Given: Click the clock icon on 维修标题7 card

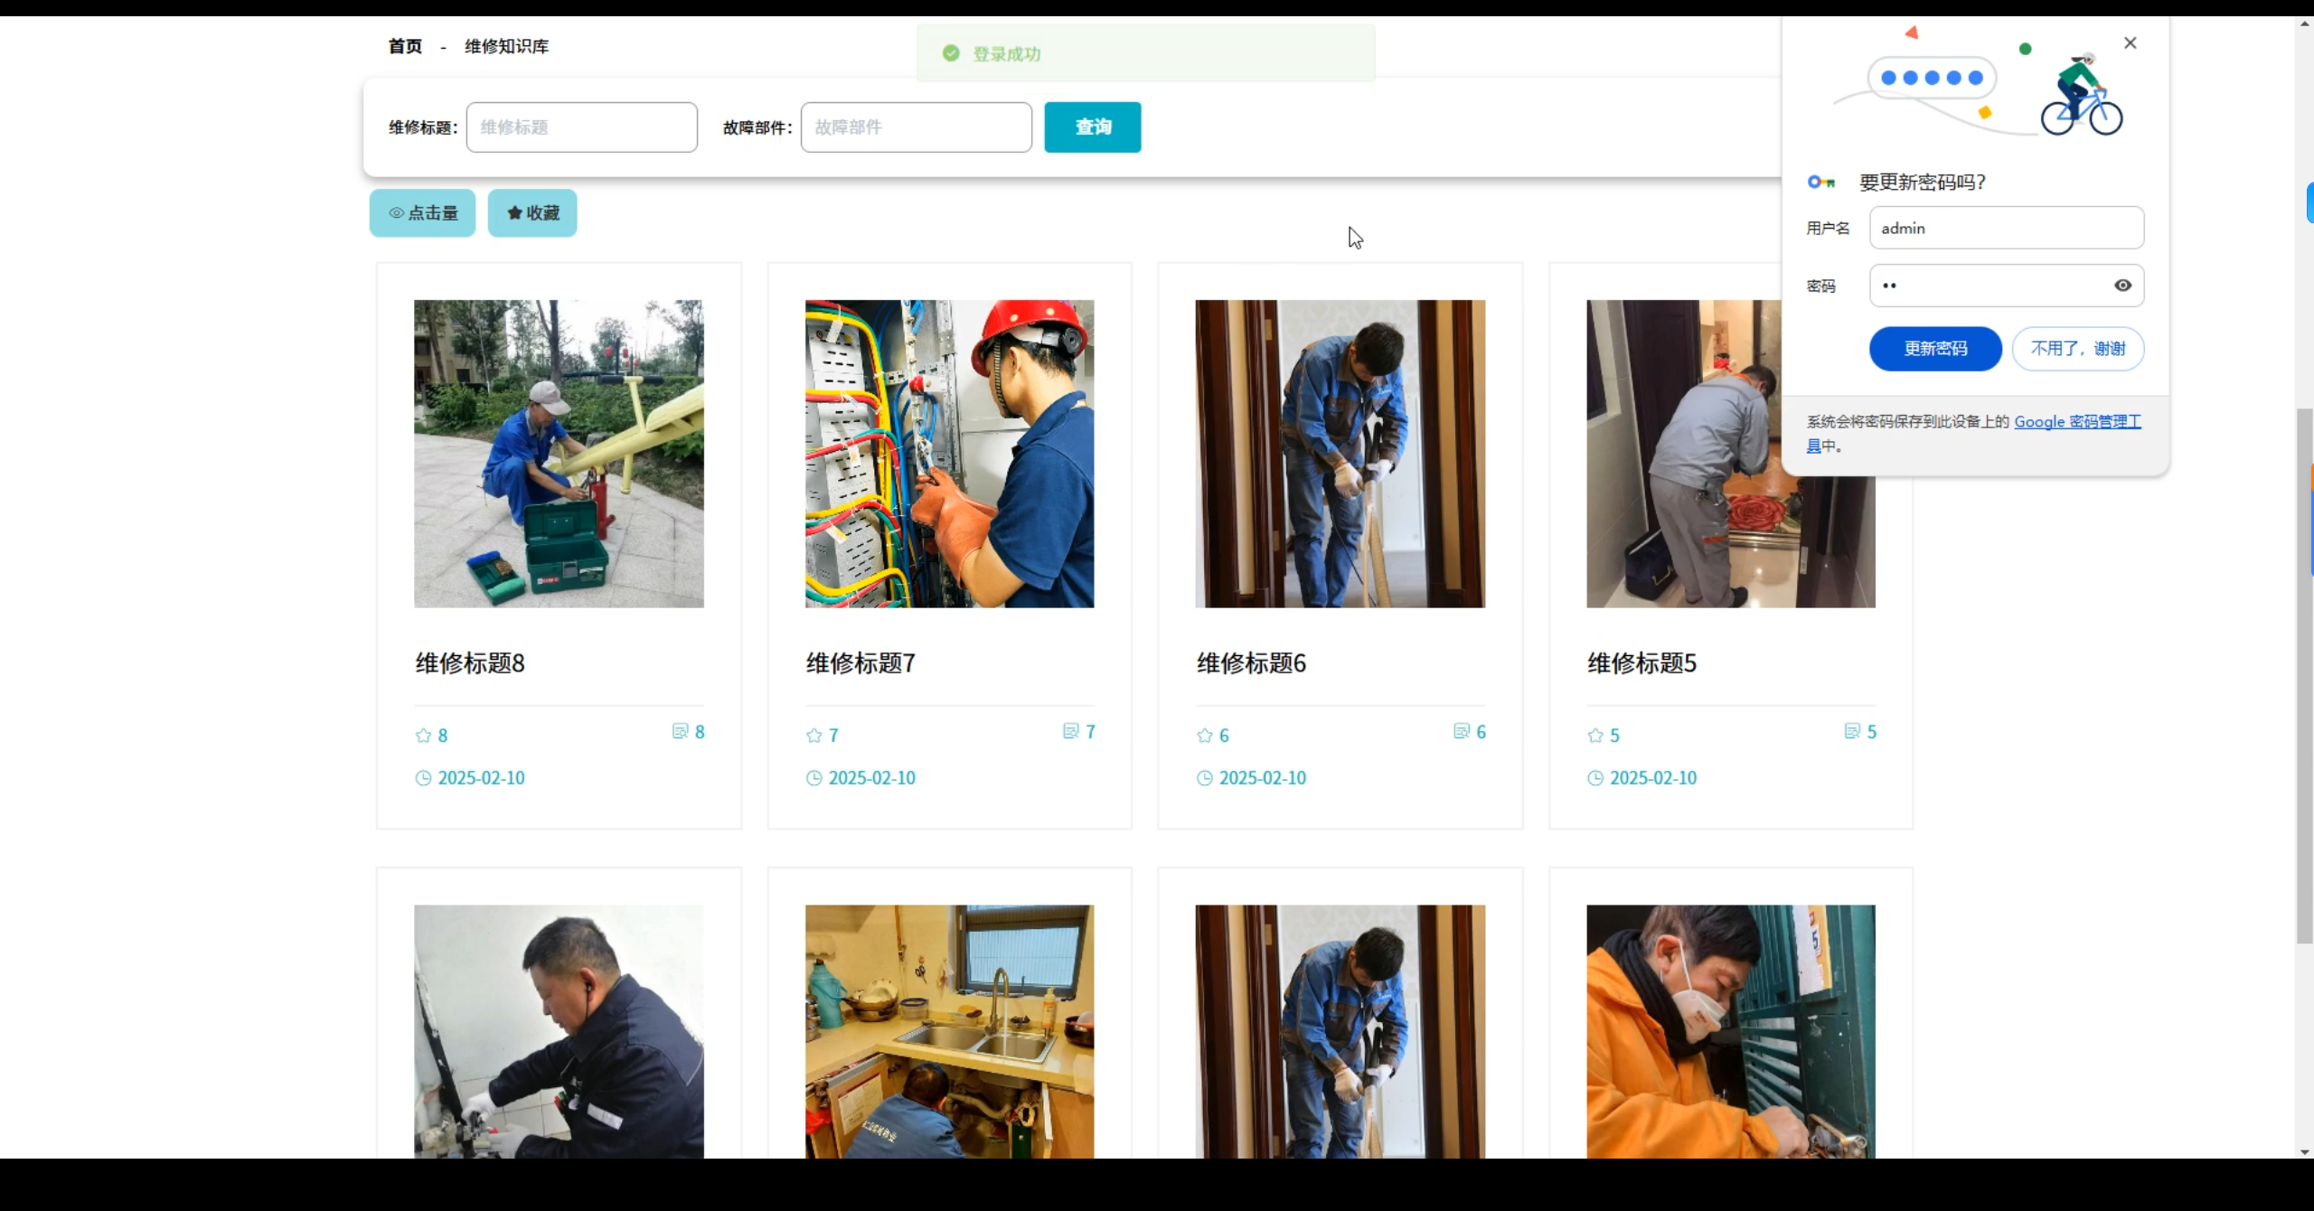Looking at the screenshot, I should click(x=814, y=778).
